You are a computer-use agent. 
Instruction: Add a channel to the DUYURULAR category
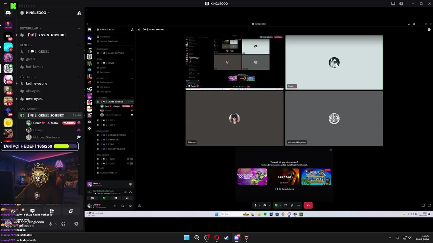click(79, 28)
